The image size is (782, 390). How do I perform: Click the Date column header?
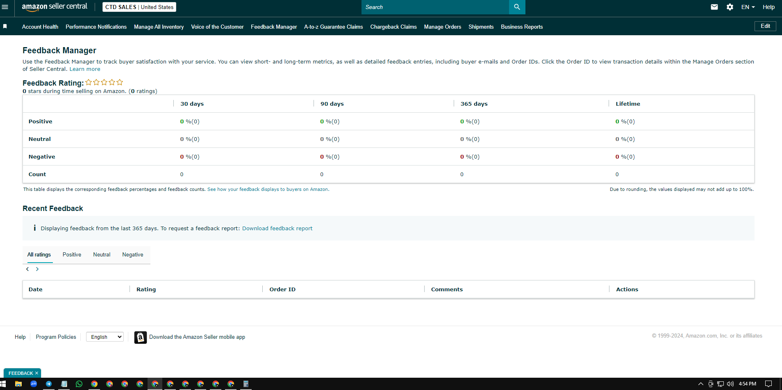[36, 289]
